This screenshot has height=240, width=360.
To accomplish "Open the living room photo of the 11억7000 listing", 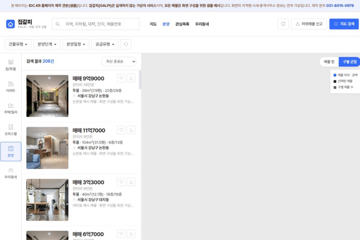I will click(47, 148).
